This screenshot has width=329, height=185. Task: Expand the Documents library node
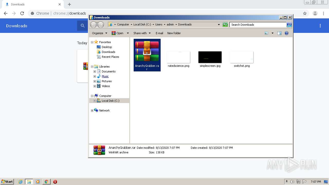[95, 71]
